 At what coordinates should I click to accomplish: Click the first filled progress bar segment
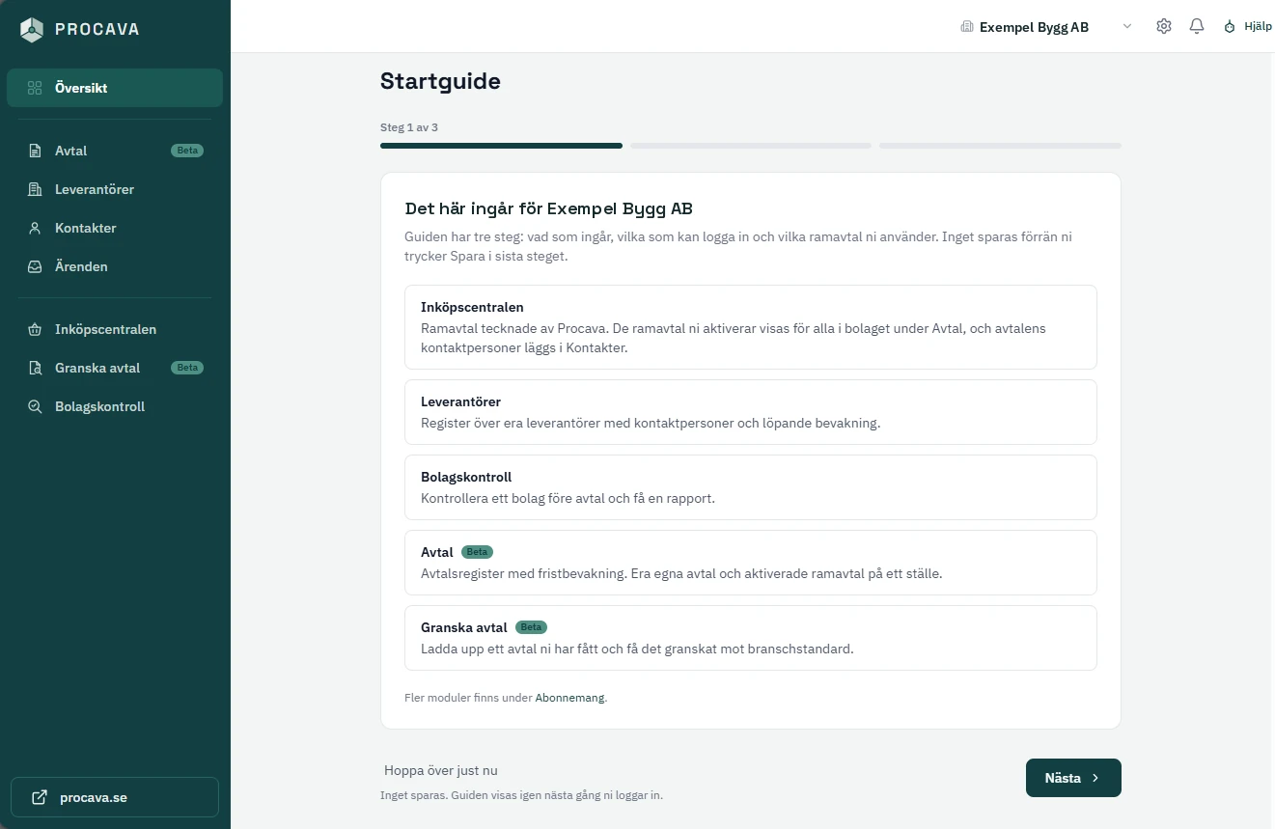tap(501, 146)
